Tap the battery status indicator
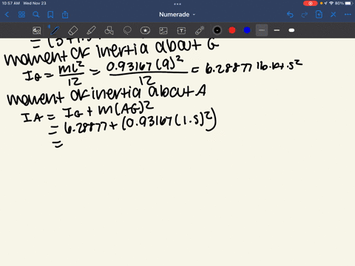Image resolution: width=355 pixels, height=266 pixels. [x=349, y=3]
